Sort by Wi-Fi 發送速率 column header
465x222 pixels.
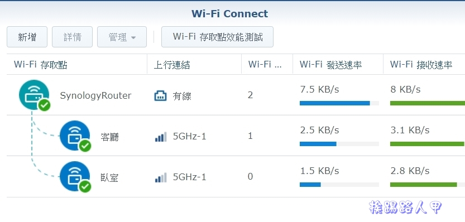pyautogui.click(x=338, y=64)
